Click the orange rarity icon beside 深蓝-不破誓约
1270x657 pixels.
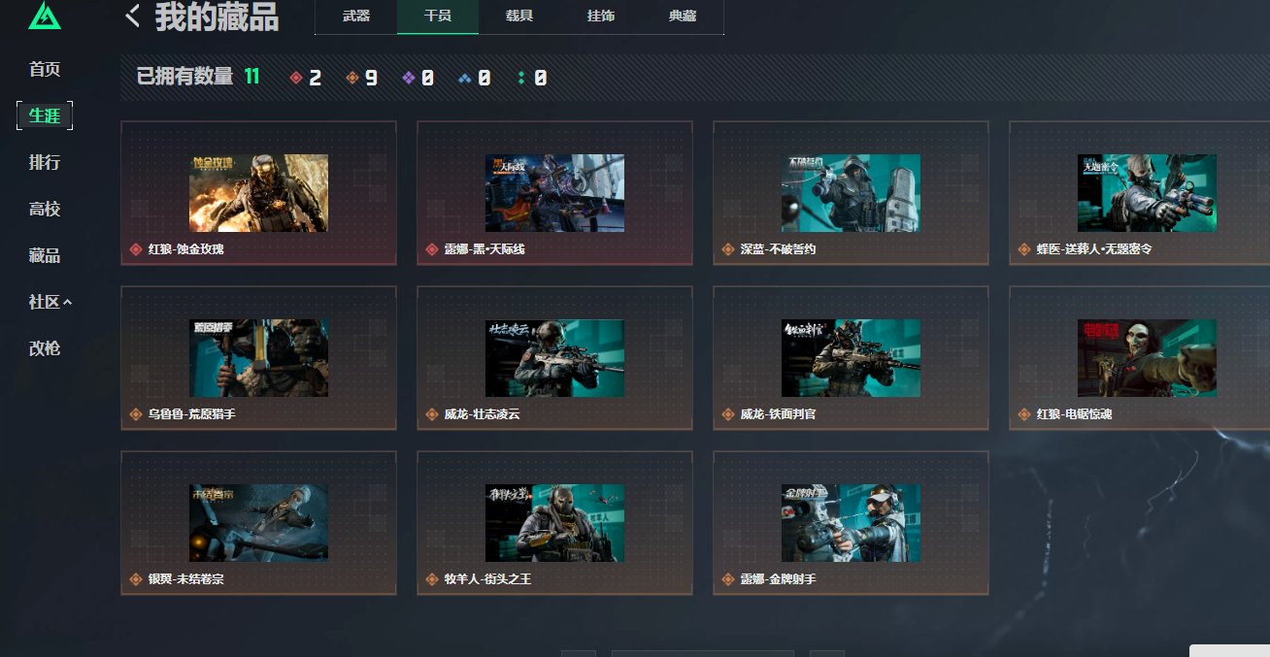(x=728, y=249)
